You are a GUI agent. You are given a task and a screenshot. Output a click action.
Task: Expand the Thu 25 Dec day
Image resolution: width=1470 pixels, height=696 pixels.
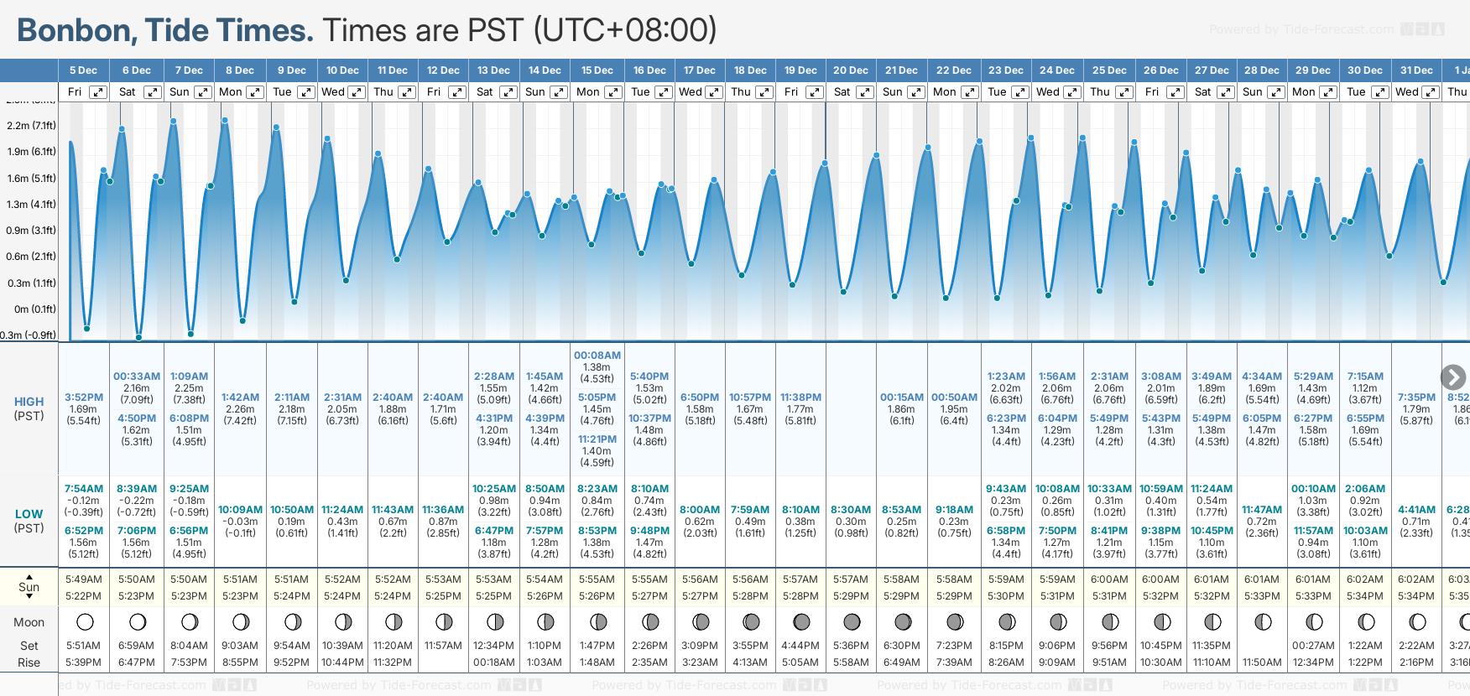coord(1124,92)
